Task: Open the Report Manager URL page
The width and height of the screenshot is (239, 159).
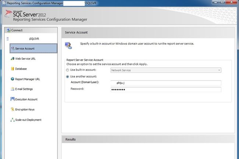Action: tap(28, 79)
